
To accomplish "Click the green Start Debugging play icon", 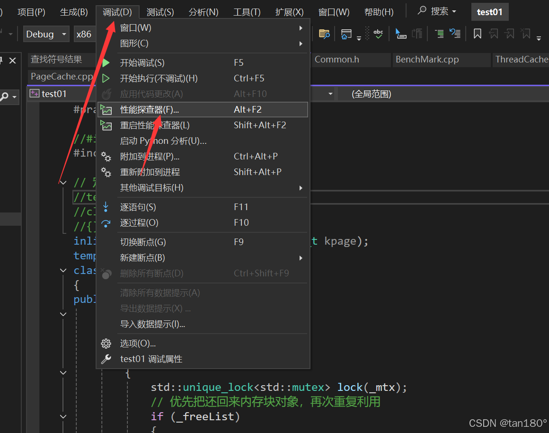I will click(106, 63).
